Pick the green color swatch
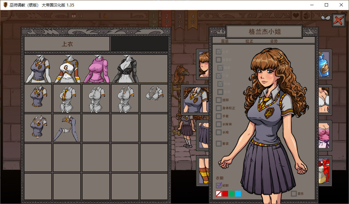Image resolution: width=349 pixels, height=204 pixels. [232, 194]
